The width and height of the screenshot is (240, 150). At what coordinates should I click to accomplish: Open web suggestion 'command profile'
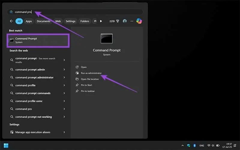tap(38, 85)
